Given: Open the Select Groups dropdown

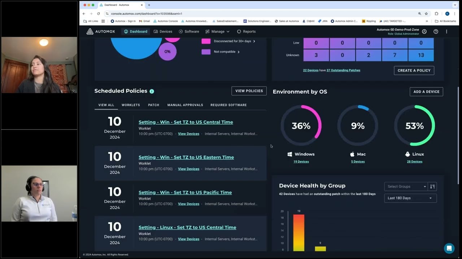Looking at the screenshot, I should [x=406, y=186].
